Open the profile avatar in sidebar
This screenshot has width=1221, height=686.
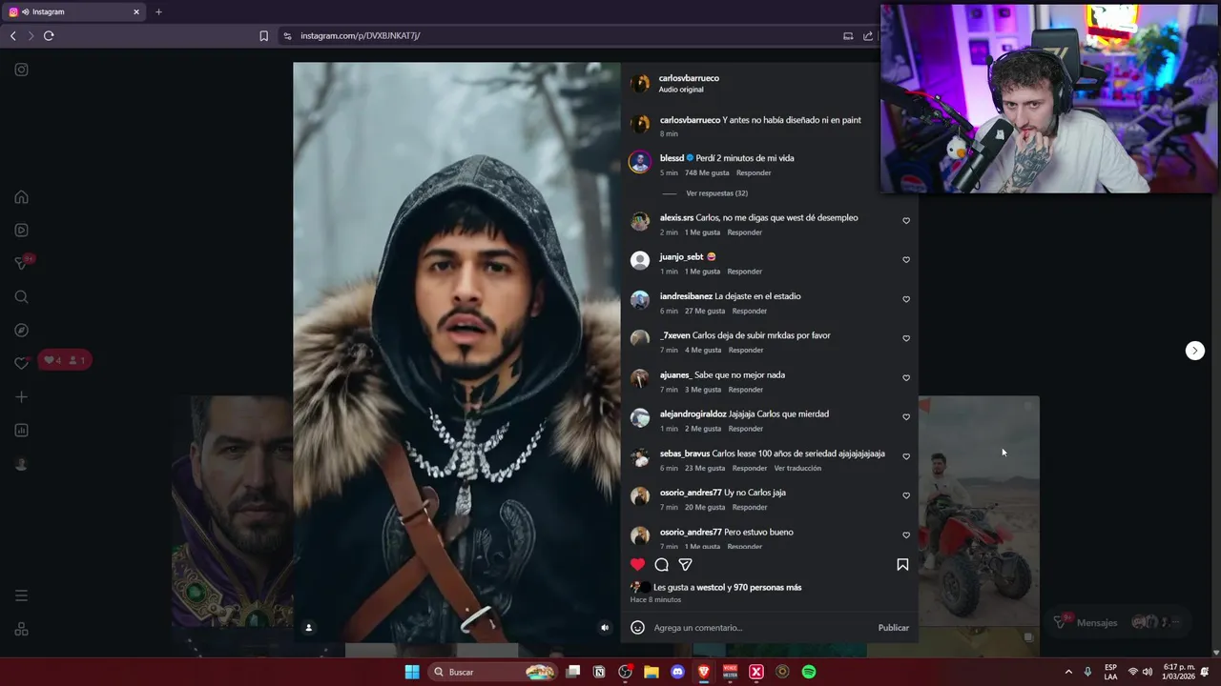21,464
